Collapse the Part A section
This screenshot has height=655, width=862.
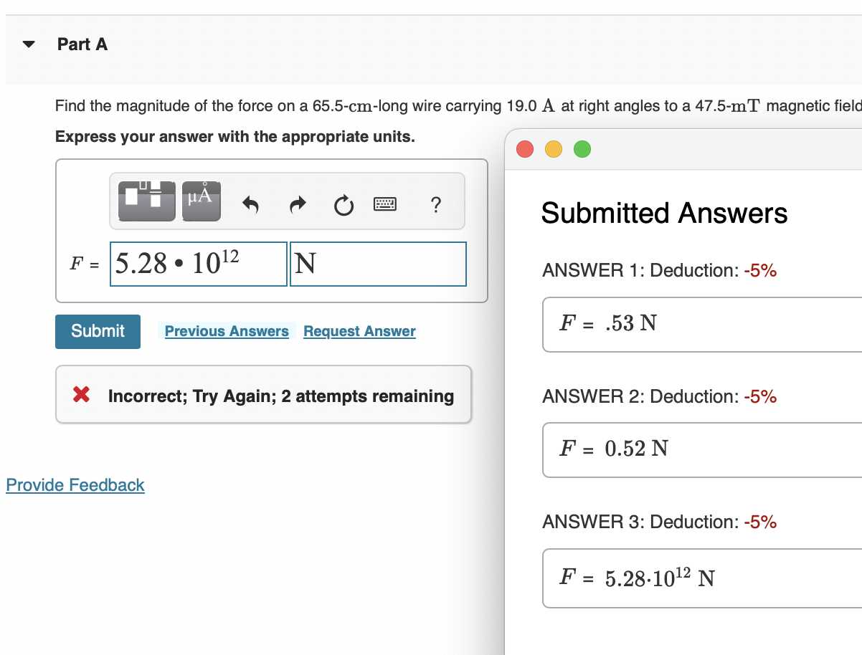[27, 44]
